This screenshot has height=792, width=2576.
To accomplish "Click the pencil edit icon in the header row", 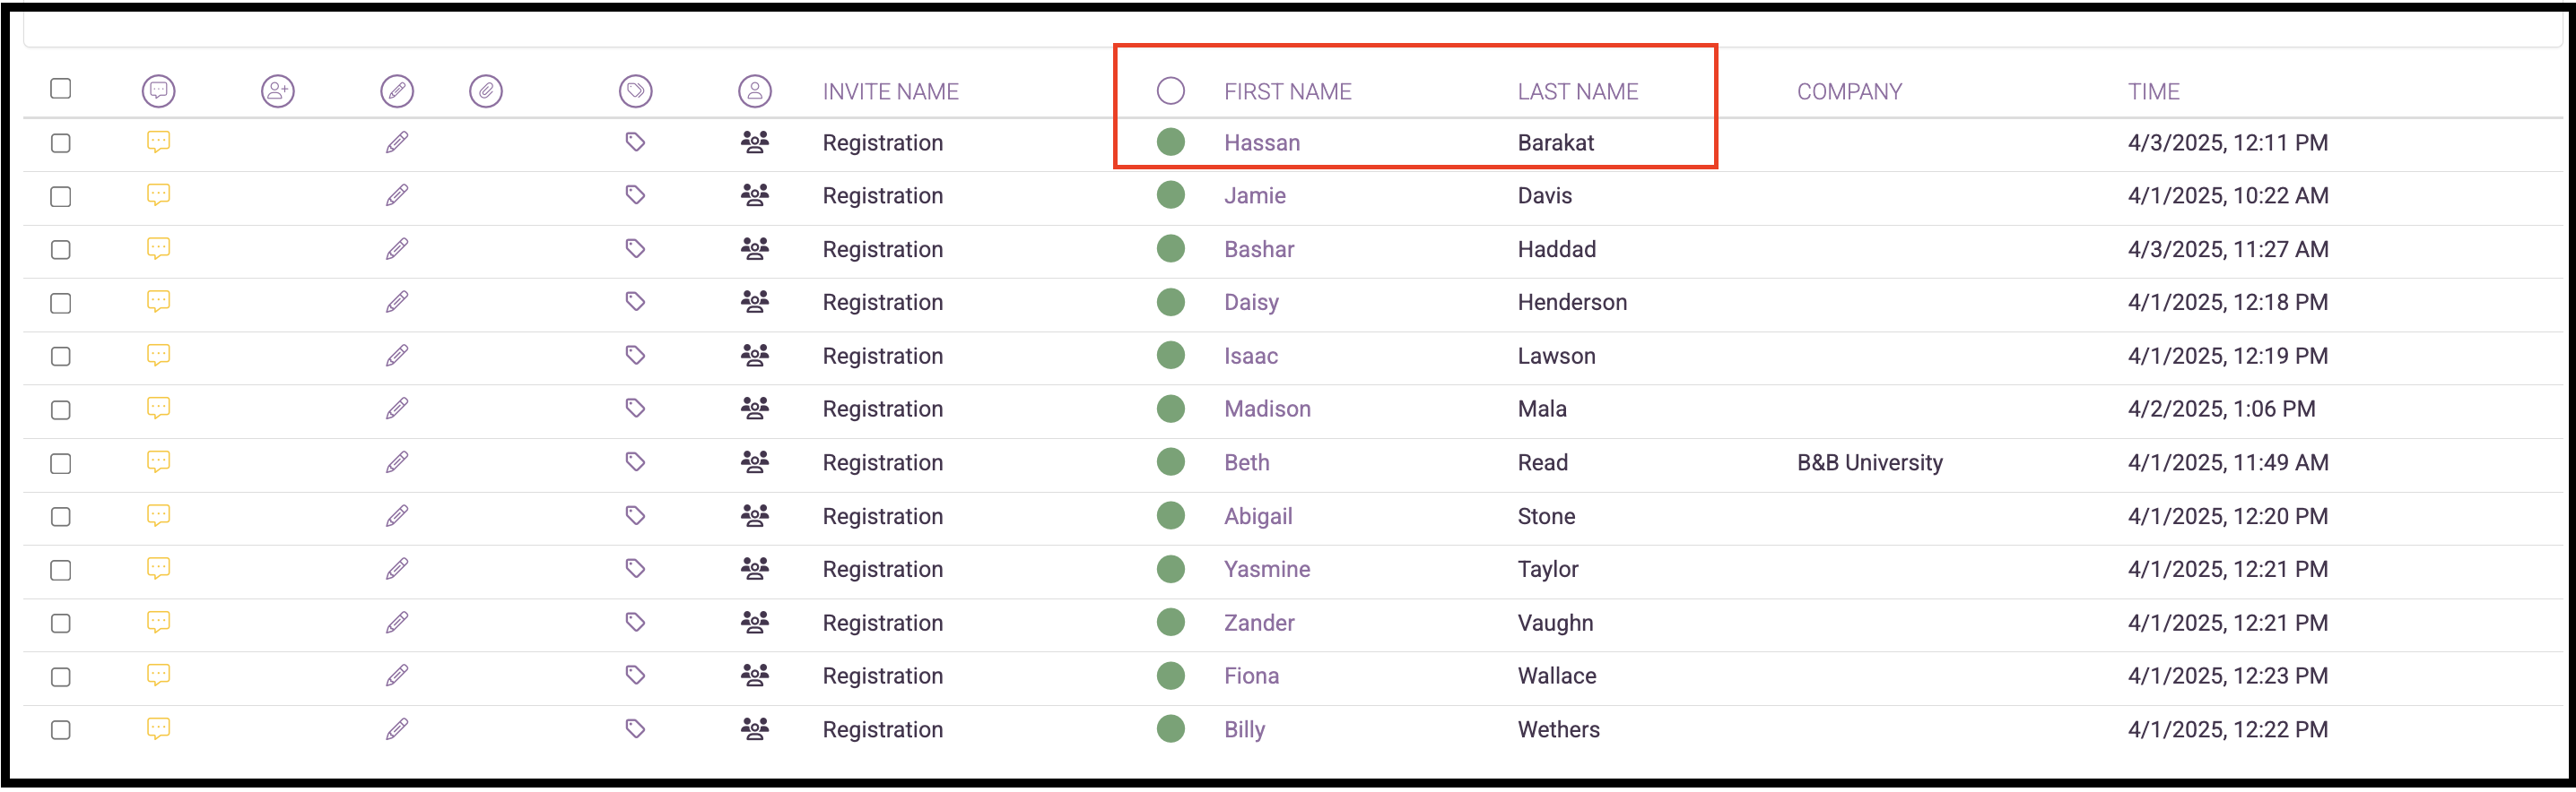I will [x=397, y=90].
